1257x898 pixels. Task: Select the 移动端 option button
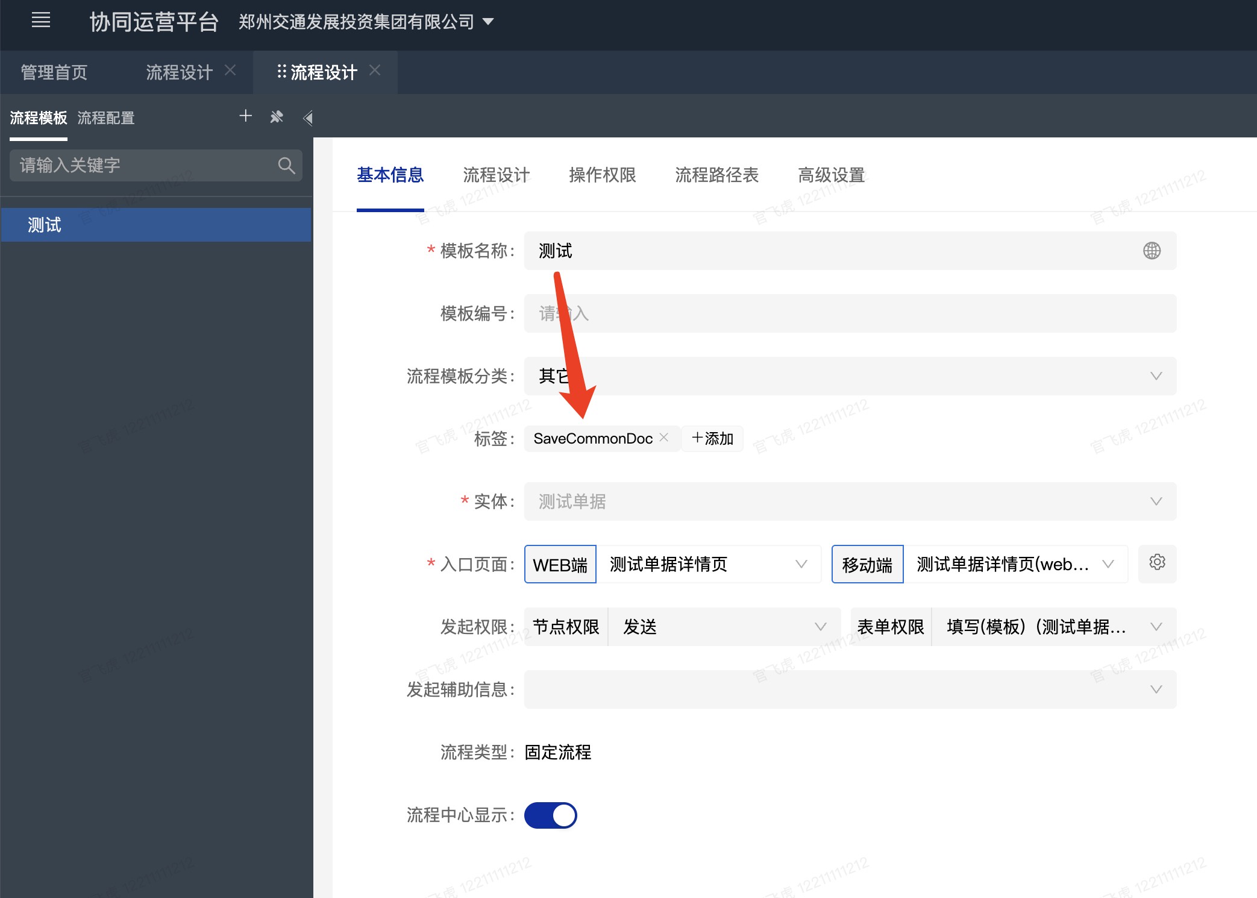(x=867, y=564)
